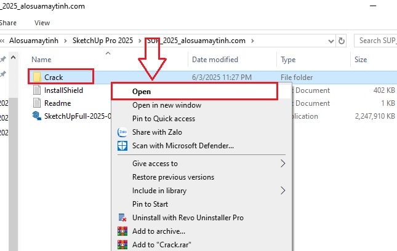Screen dimensions: 397x251
Task: Sort files by Date modified column
Action: (215, 60)
